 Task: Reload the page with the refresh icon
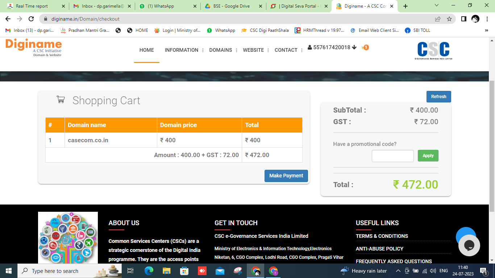tap(31, 19)
